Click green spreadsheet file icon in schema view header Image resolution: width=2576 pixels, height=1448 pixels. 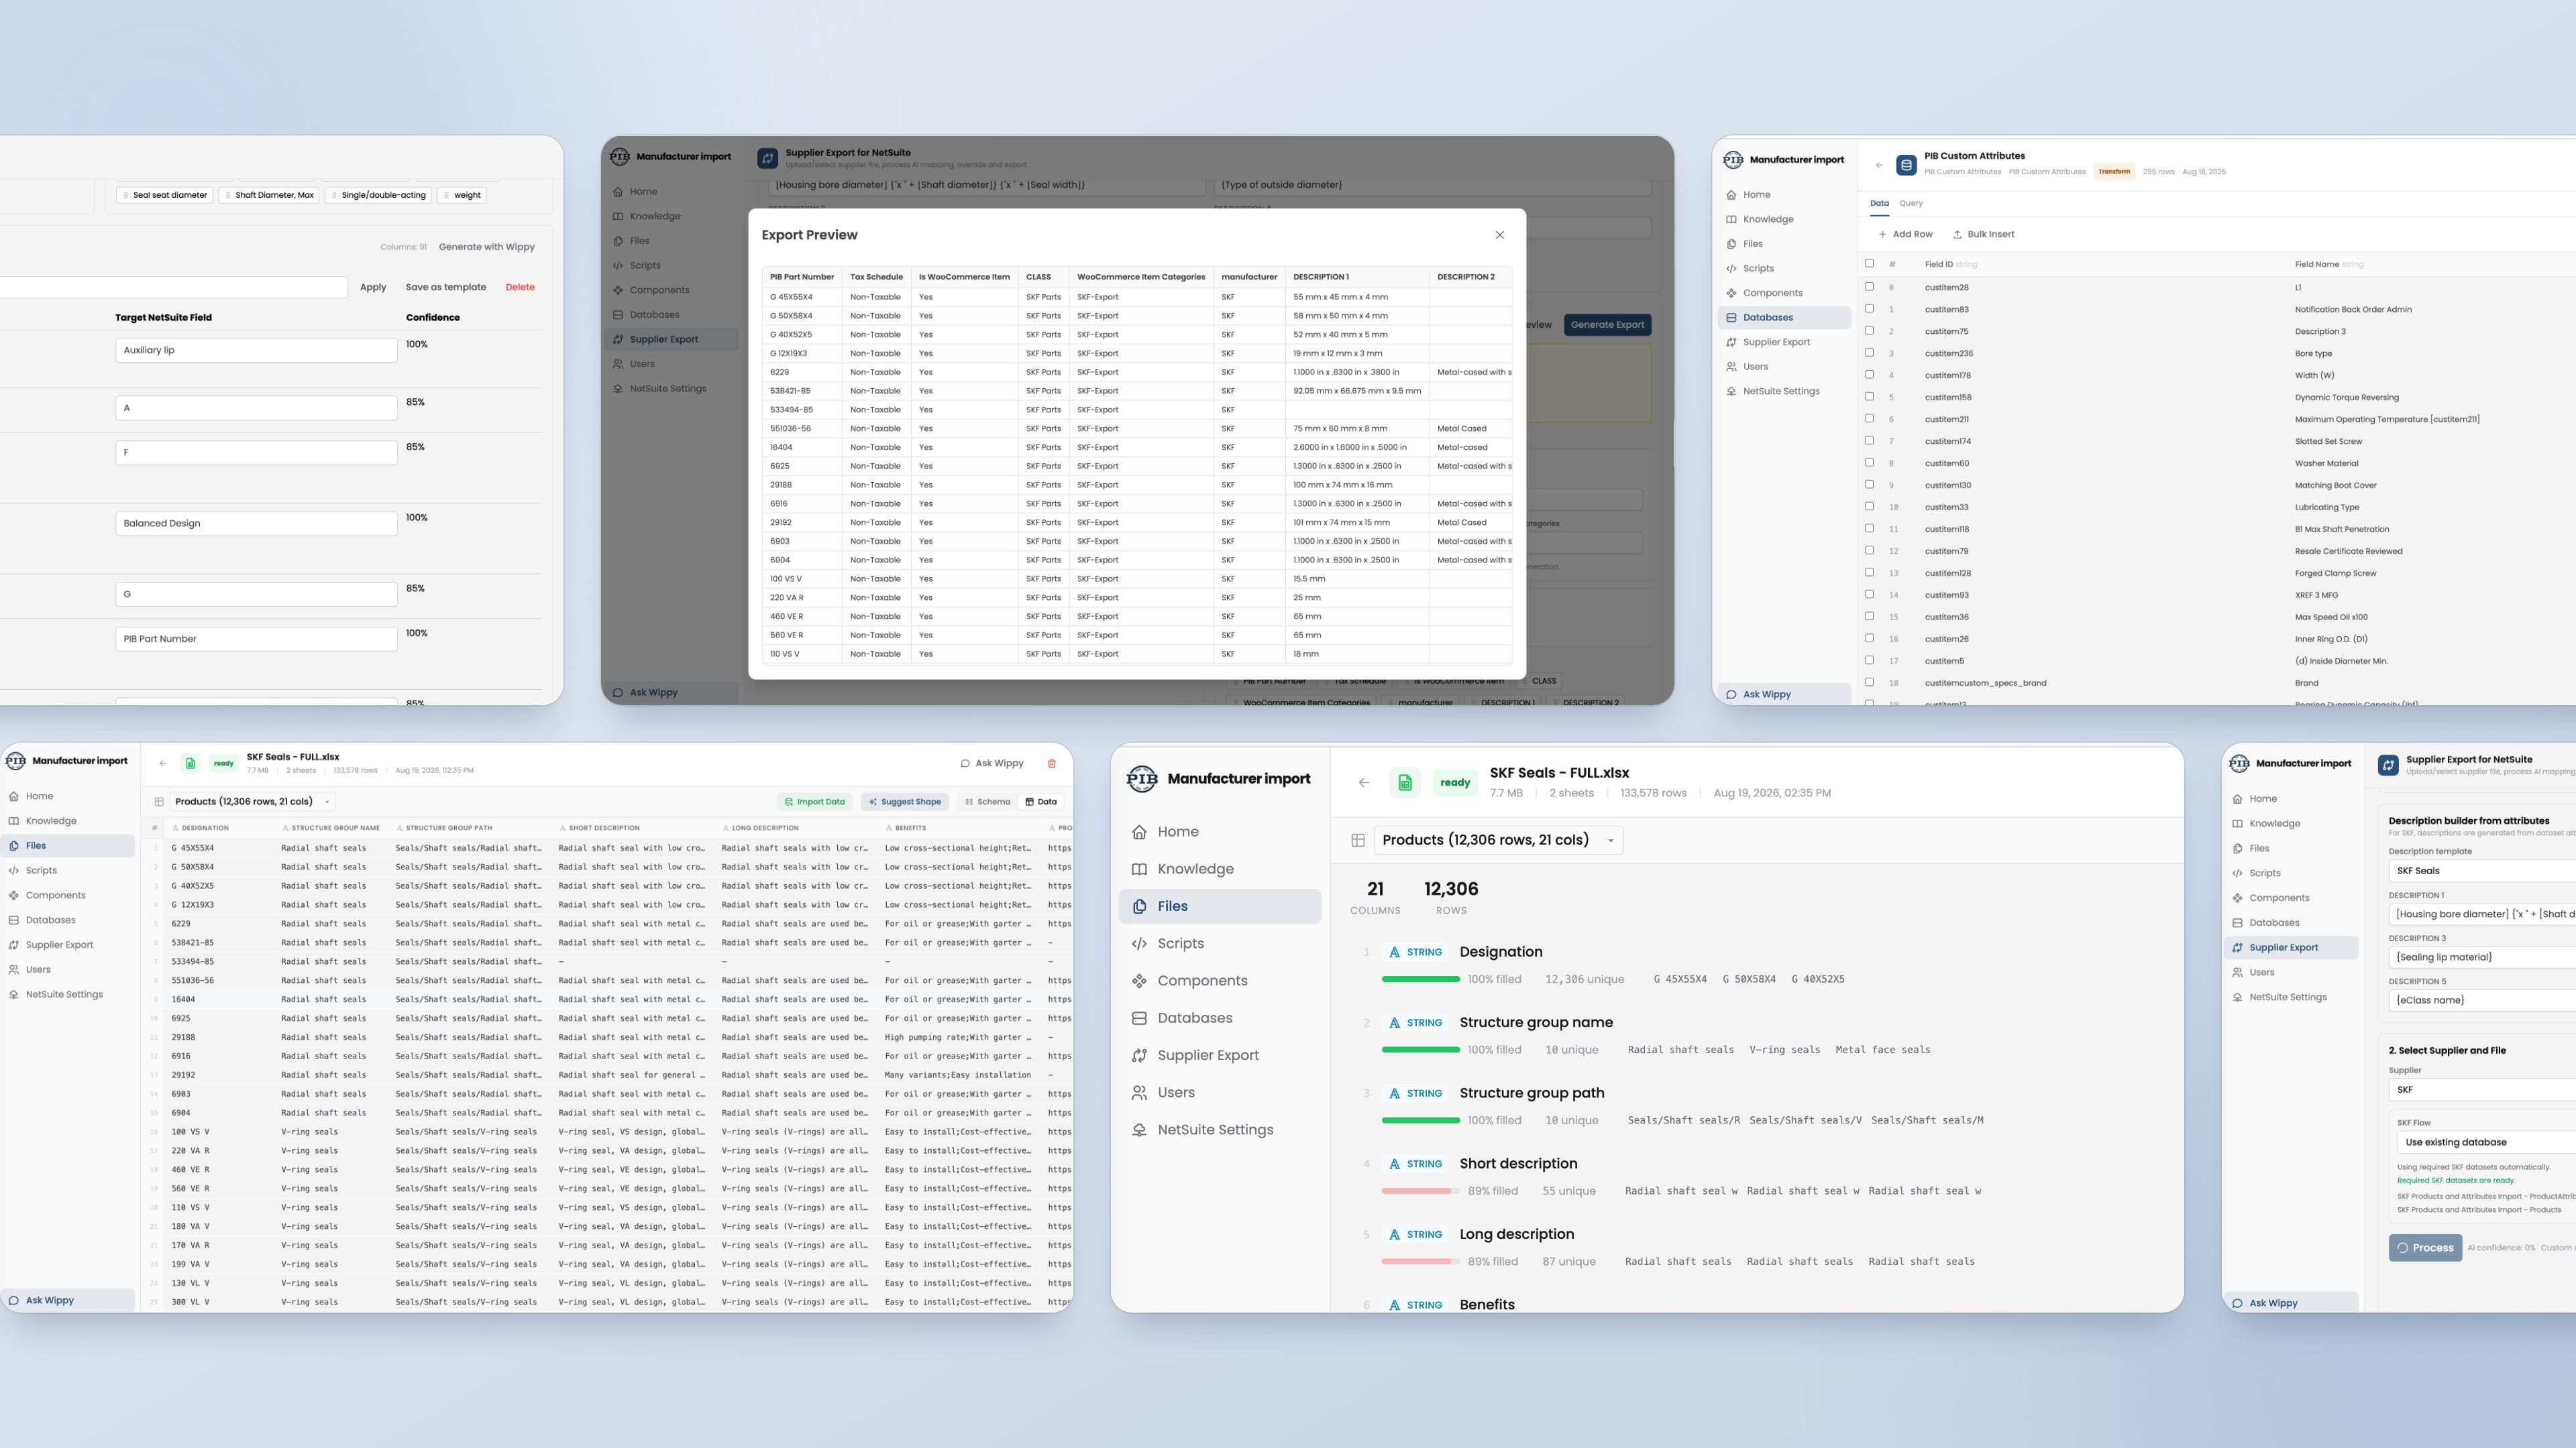[x=1405, y=782]
